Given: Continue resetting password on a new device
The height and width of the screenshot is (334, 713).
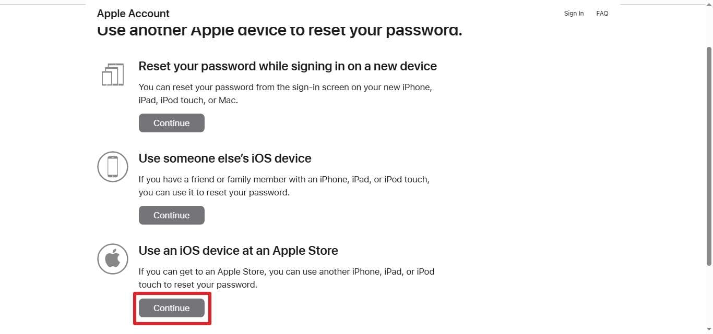Looking at the screenshot, I should [171, 123].
